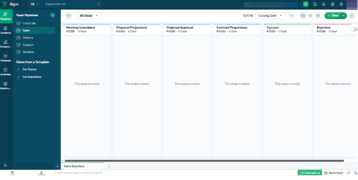The height and width of the screenshot is (180, 358).
Task: Click the green quick-create plus icon
Action: click(306, 4)
